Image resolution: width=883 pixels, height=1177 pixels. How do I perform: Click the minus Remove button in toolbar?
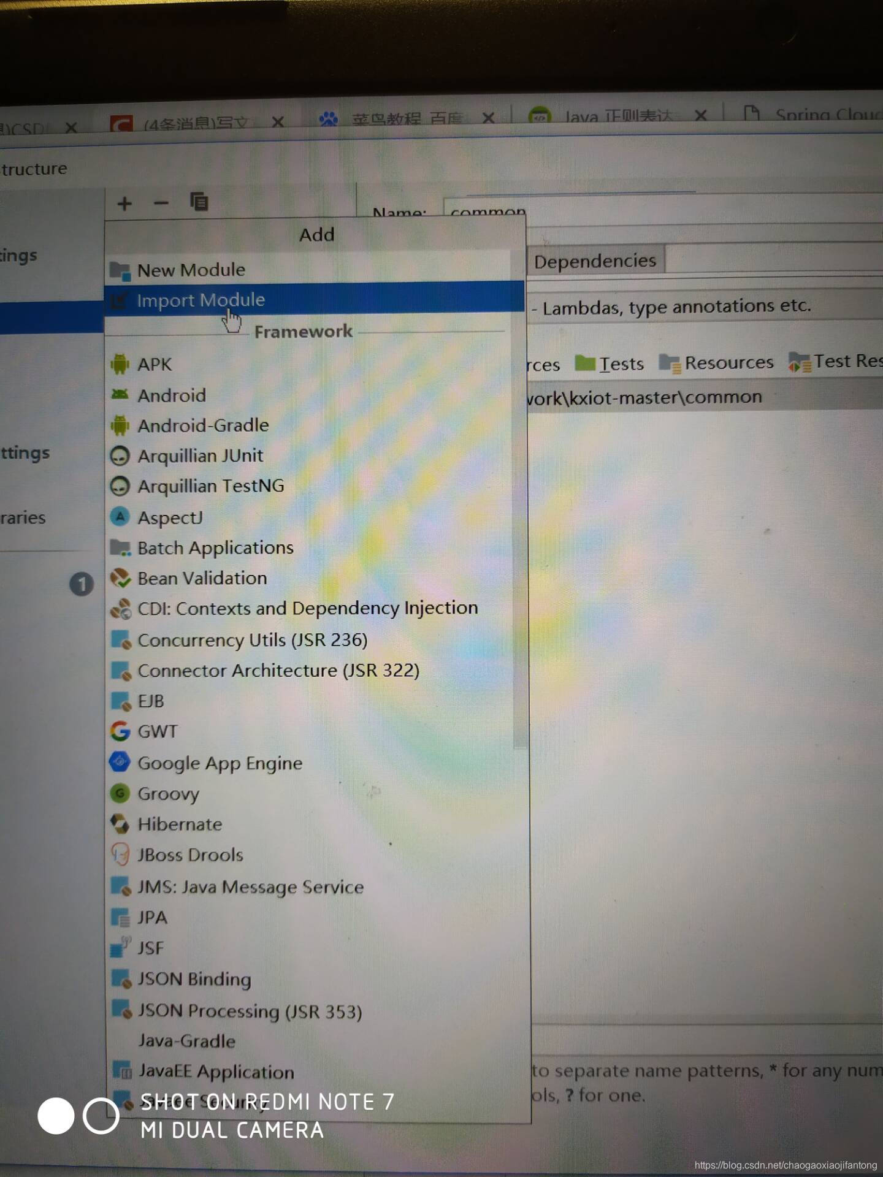click(x=161, y=203)
